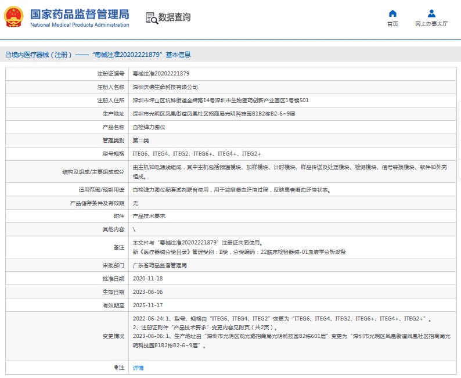
Task: Click row label 生效日期
Action: pyautogui.click(x=113, y=292)
